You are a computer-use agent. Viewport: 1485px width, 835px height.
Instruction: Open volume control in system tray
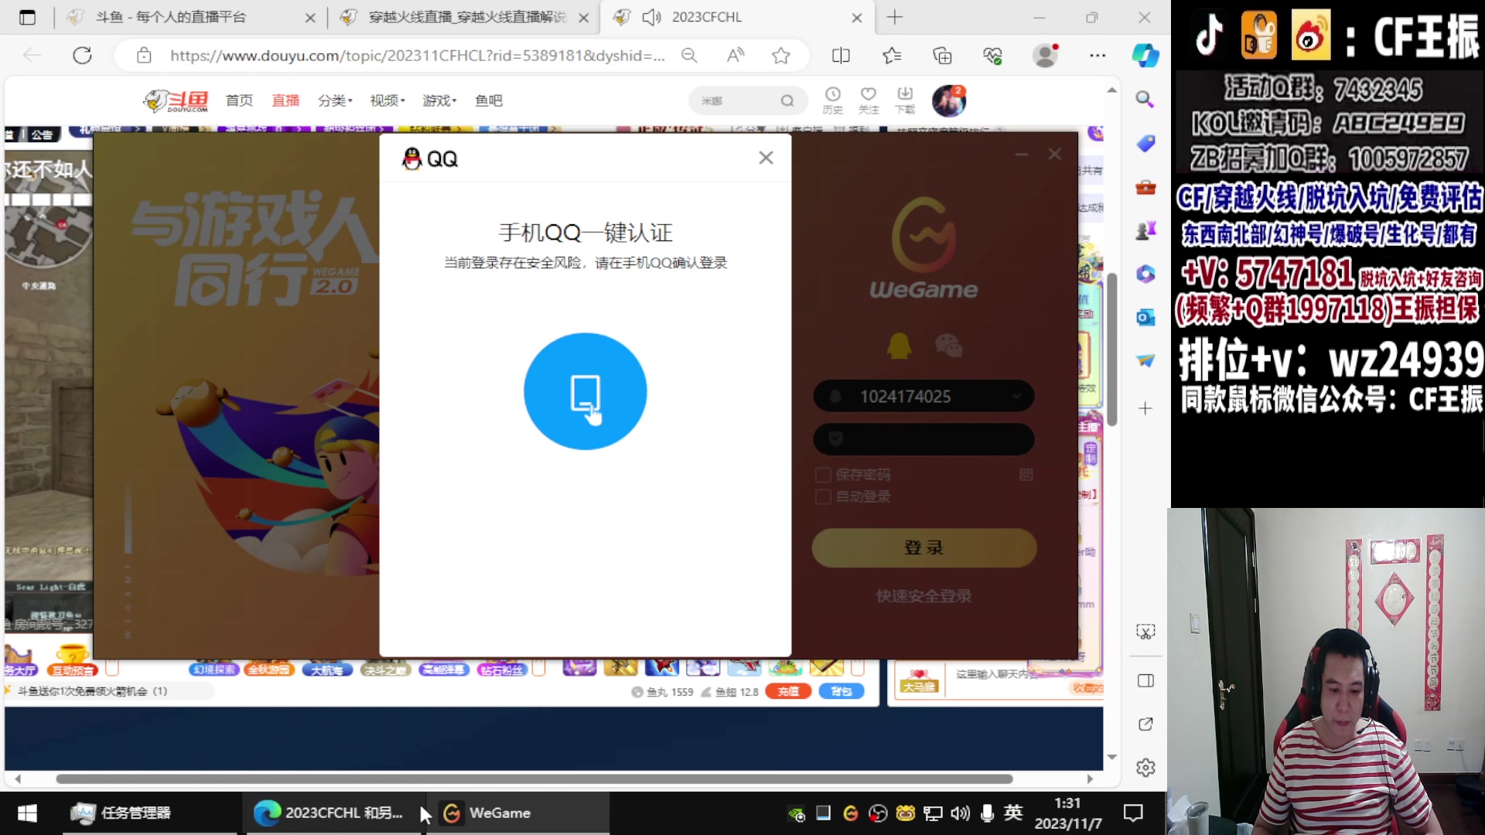click(960, 813)
